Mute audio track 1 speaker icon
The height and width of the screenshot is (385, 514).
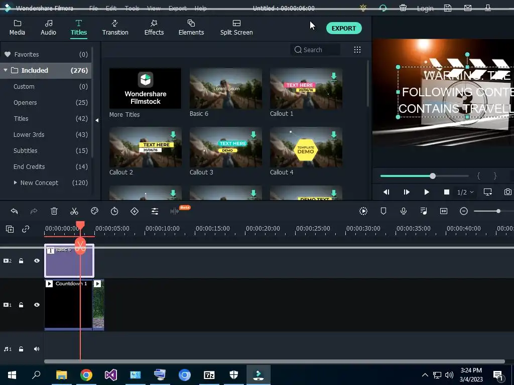point(37,349)
